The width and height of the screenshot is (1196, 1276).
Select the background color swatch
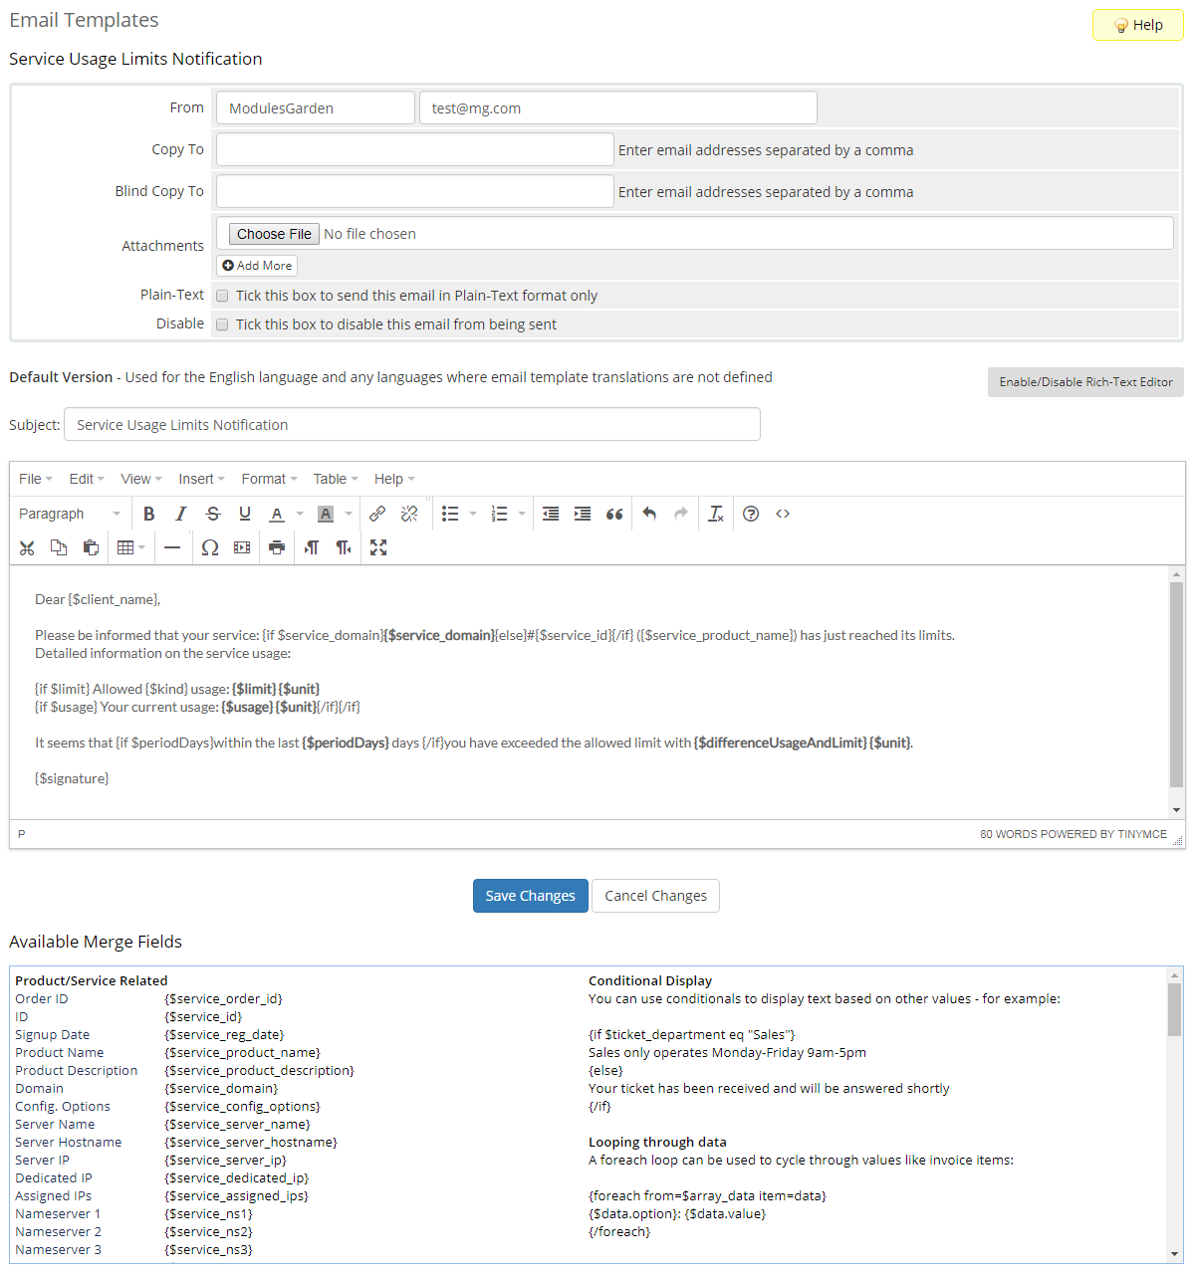coord(326,514)
